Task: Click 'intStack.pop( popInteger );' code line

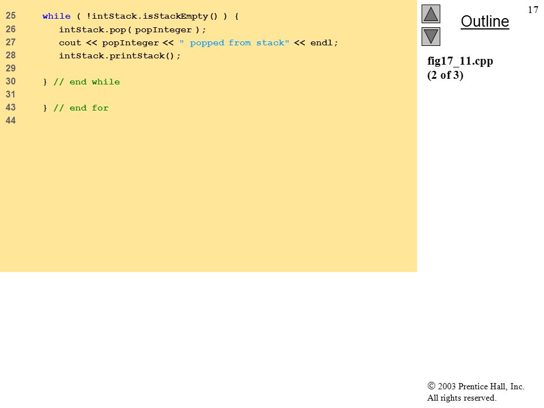Action: (x=132, y=29)
